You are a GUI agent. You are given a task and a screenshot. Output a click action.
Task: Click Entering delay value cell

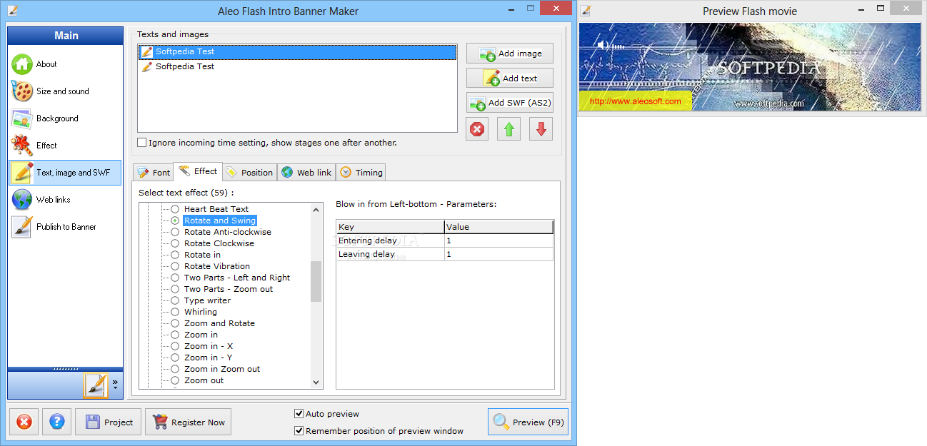click(498, 240)
